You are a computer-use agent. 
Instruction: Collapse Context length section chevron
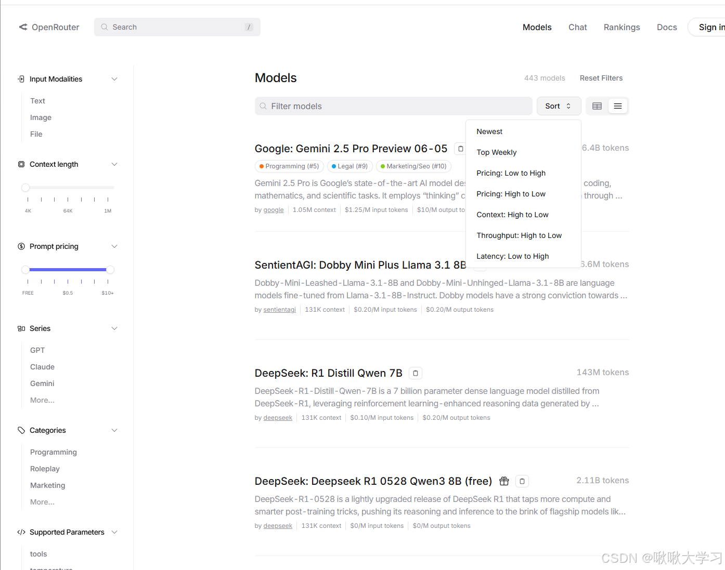point(114,164)
